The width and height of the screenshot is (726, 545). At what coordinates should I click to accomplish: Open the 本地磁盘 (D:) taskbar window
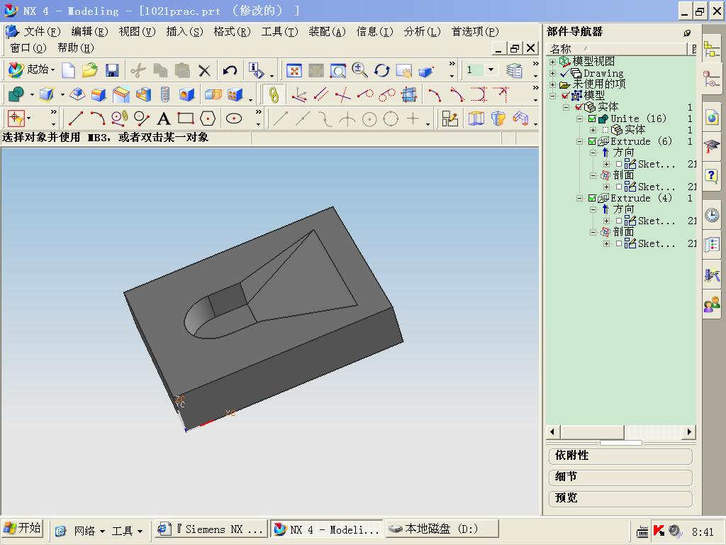point(442,529)
